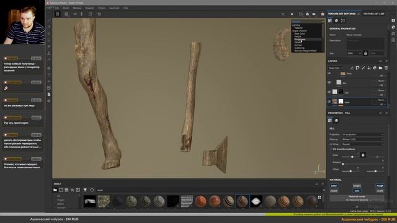This screenshot has height=223, width=397.
Task: Select Normal+Height+Mesh in viewport list
Action: coord(305,51)
